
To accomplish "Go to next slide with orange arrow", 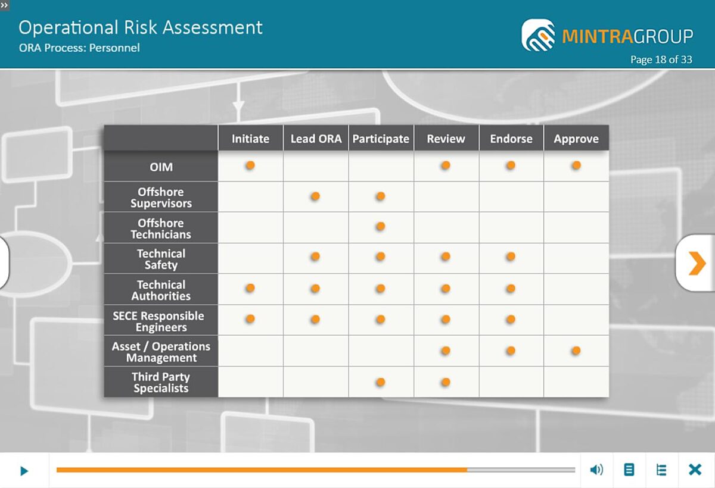I will click(x=696, y=263).
